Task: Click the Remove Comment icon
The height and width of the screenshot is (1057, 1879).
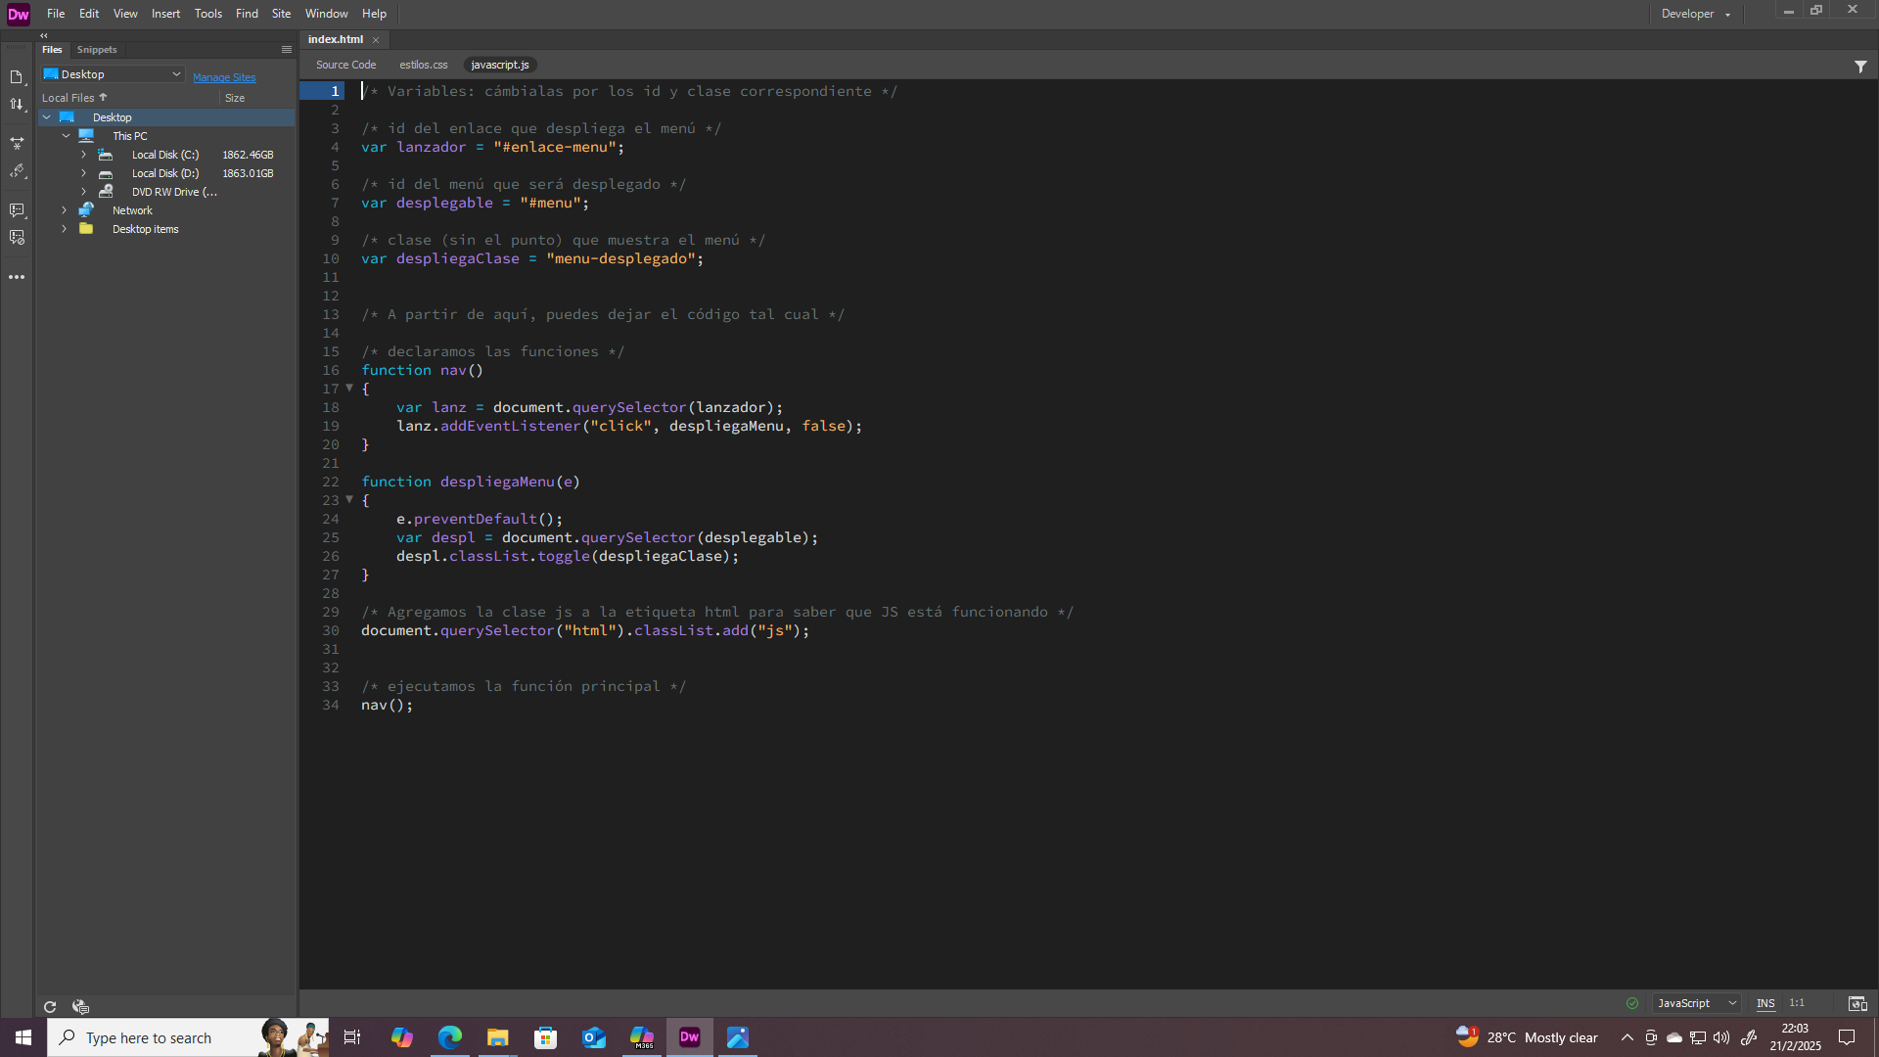Action: pyautogui.click(x=17, y=236)
